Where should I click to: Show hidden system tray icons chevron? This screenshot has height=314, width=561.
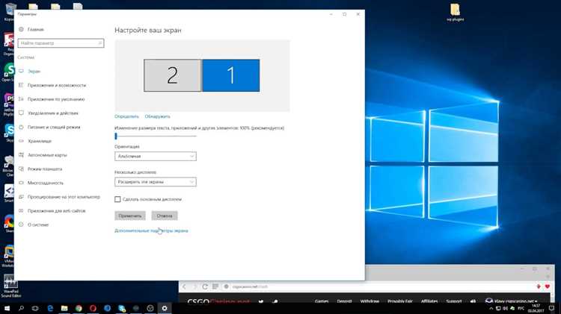pyautogui.click(x=491, y=308)
